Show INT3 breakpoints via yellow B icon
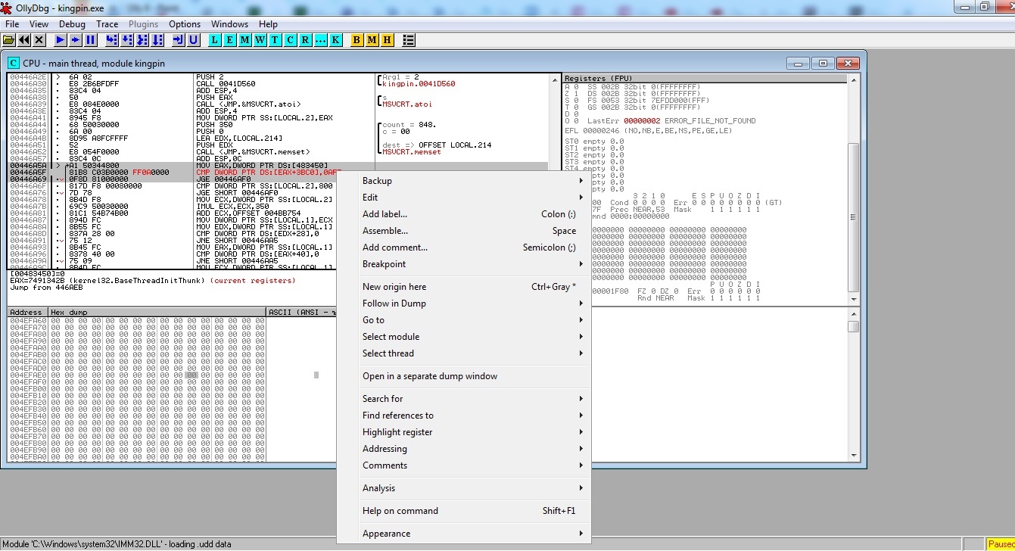The image size is (1015, 551). (x=357, y=39)
